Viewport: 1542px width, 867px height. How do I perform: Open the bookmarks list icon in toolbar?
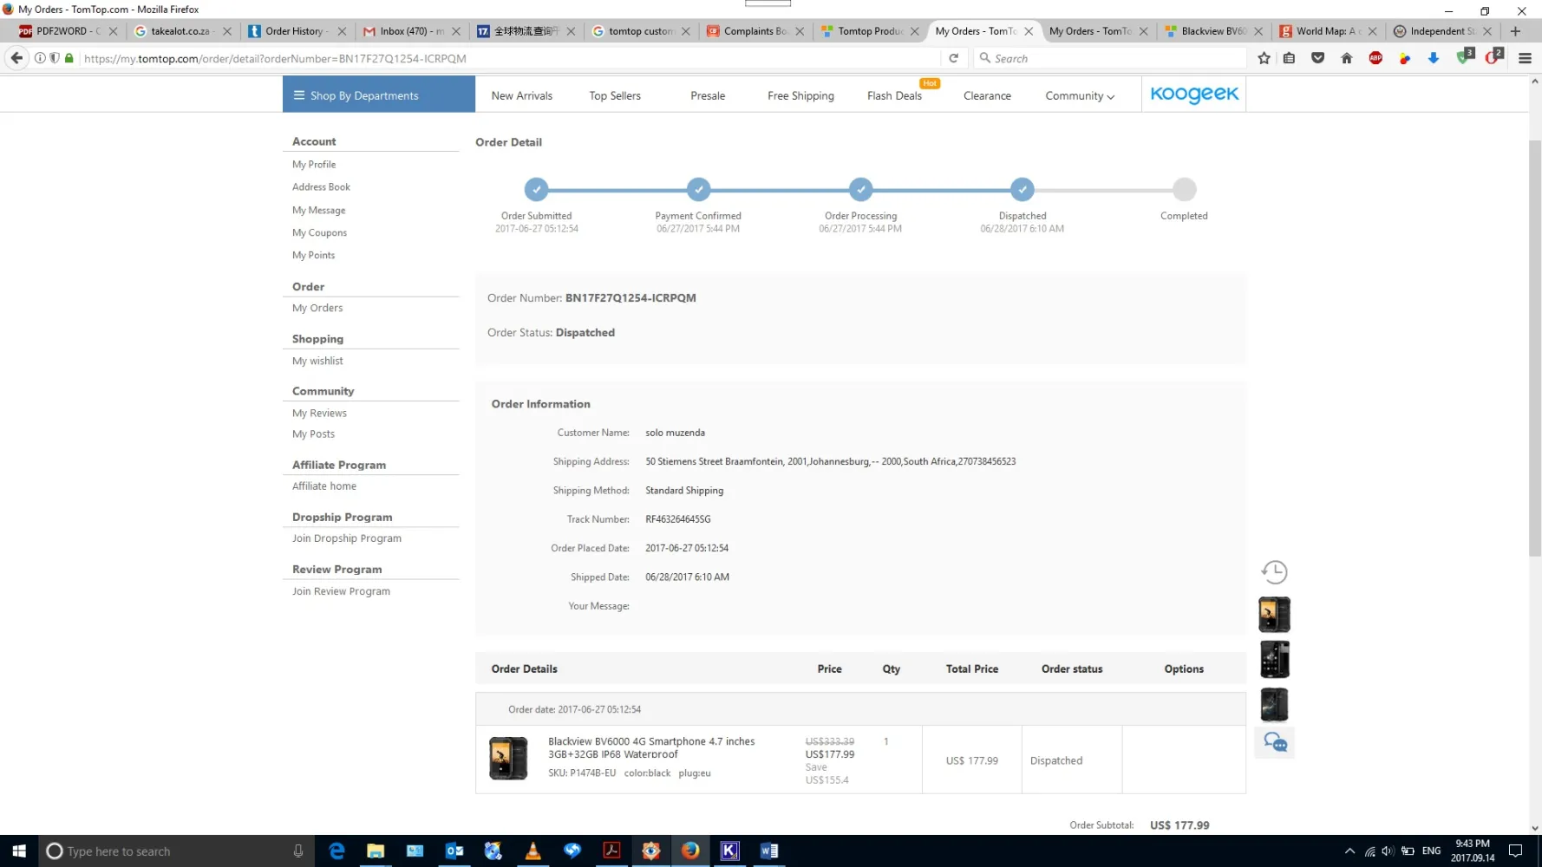click(1290, 58)
